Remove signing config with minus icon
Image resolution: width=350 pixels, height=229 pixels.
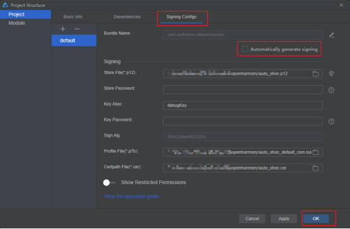(x=77, y=29)
